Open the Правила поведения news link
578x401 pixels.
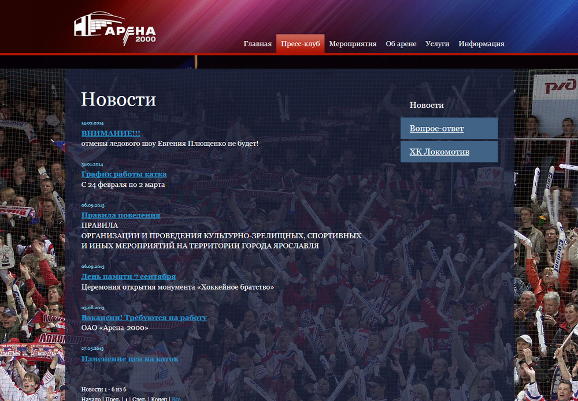121,215
